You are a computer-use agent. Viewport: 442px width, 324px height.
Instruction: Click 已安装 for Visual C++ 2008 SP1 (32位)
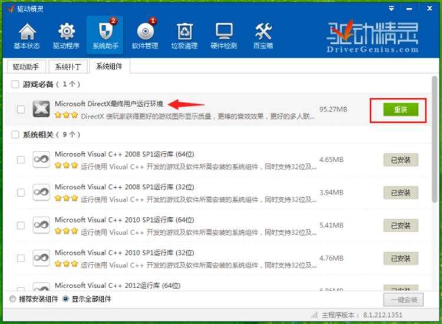[x=401, y=193]
